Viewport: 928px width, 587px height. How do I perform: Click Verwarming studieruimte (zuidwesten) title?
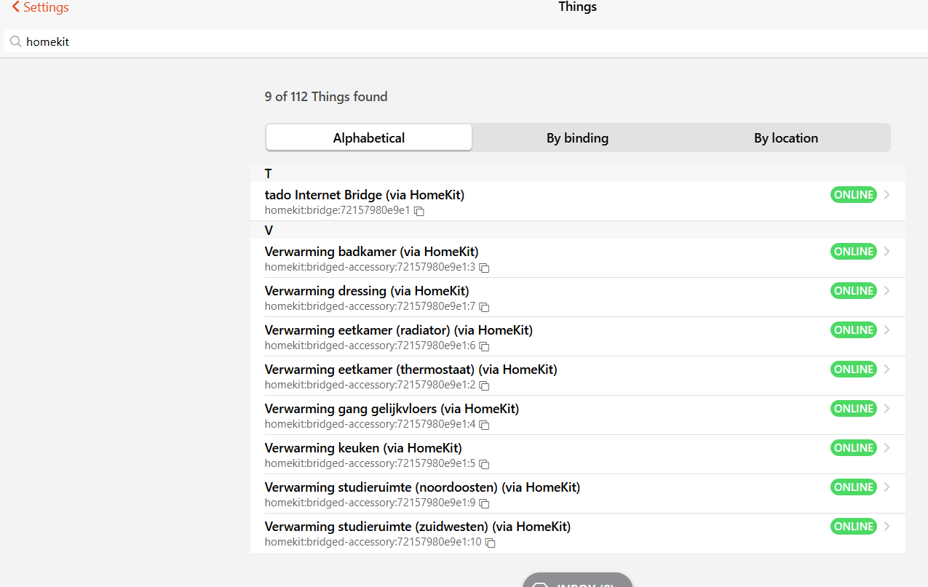(x=418, y=527)
